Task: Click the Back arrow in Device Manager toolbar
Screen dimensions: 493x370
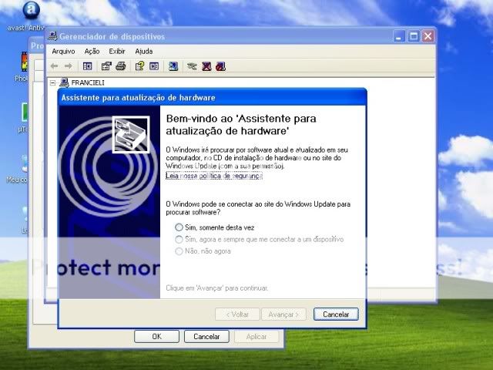Action: (x=55, y=66)
